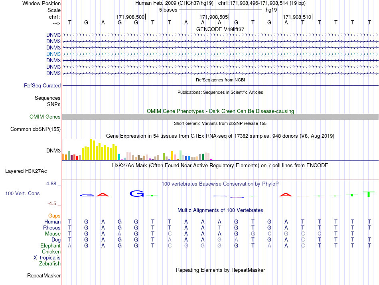Click the GENCODE V49lift37 track title

point(220,29)
